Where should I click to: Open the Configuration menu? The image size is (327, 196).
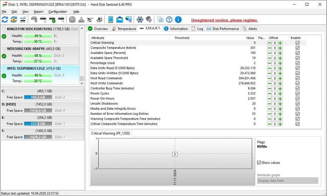pos(58,12)
